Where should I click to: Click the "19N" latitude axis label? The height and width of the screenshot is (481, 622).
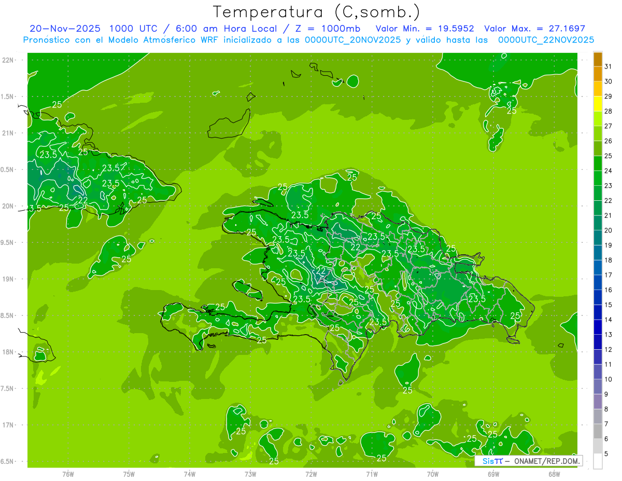tap(8, 279)
